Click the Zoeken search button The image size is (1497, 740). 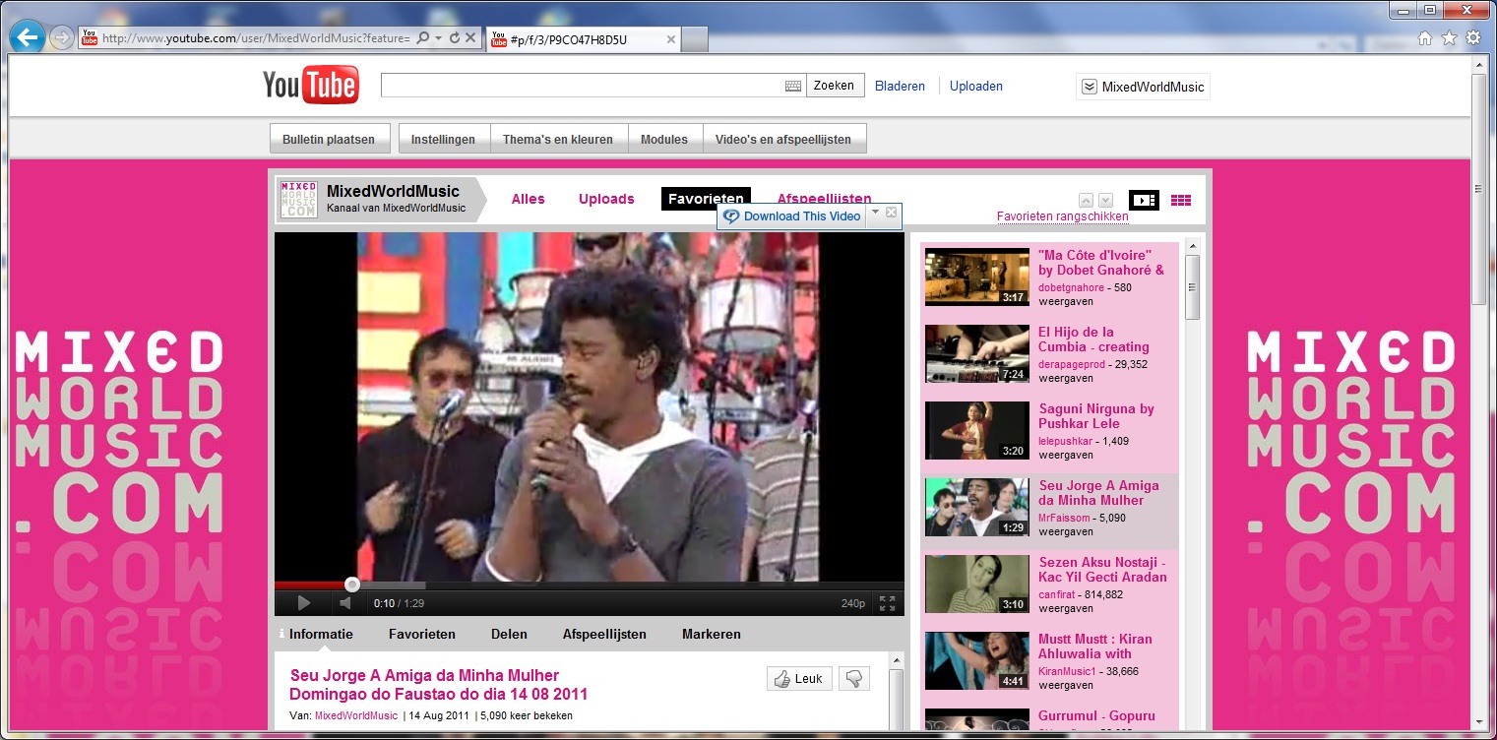tap(835, 86)
